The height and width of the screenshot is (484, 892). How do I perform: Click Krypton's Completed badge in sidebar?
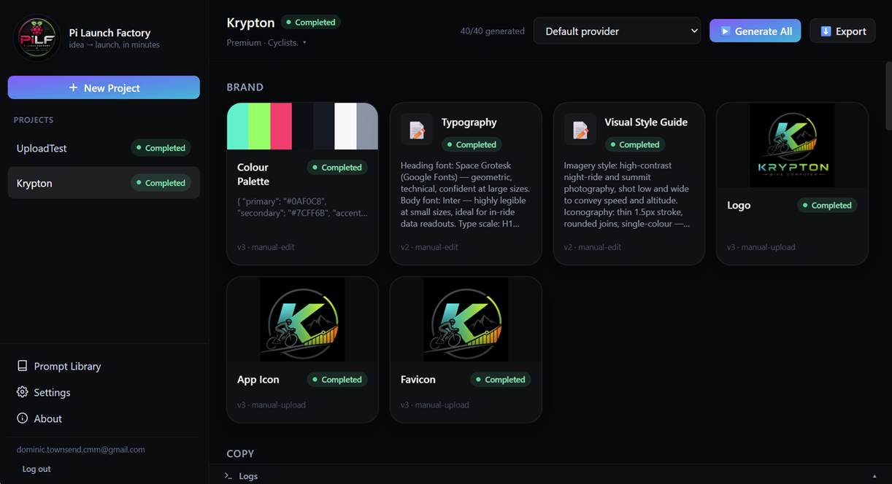(x=161, y=183)
